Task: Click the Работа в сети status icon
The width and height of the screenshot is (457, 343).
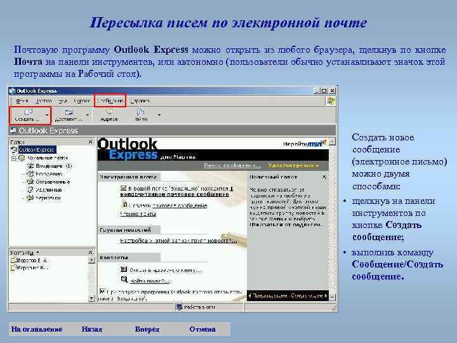Action: 179,307
